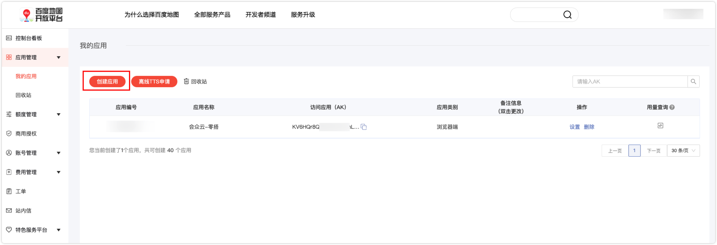This screenshot has height=245, width=717.
Task: Collapse the 应用管理 menu arrow
Action: point(59,57)
